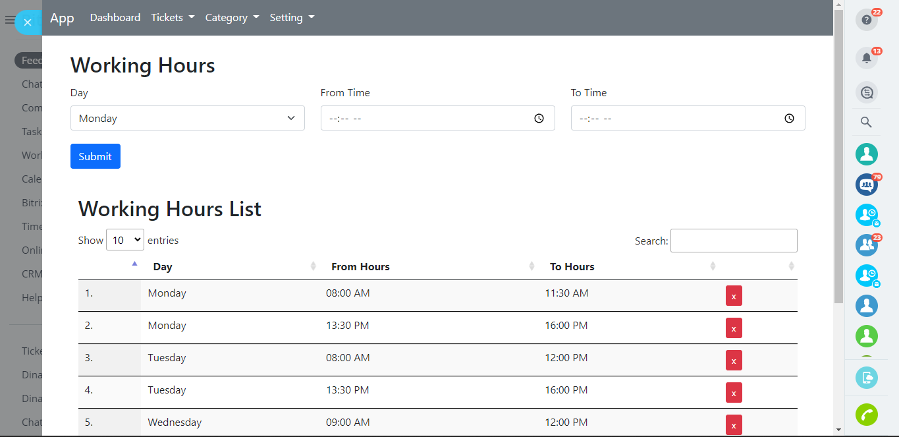The image size is (899, 437).
Task: Click the search magnifier icon in sidebar
Action: point(866,122)
